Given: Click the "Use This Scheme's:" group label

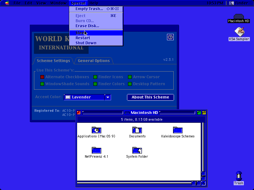Looking at the screenshot, I should point(55,70).
